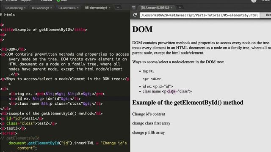Add a new preview tab

point(180,8)
